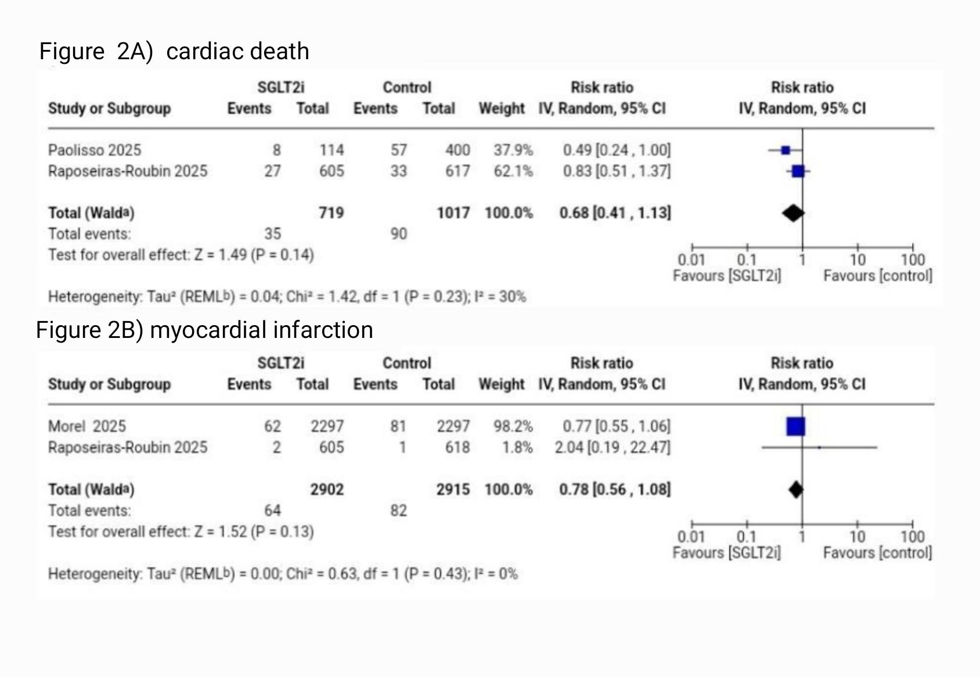Click the black diamond in cardiac death plot
This screenshot has width=980, height=677.
tap(793, 213)
